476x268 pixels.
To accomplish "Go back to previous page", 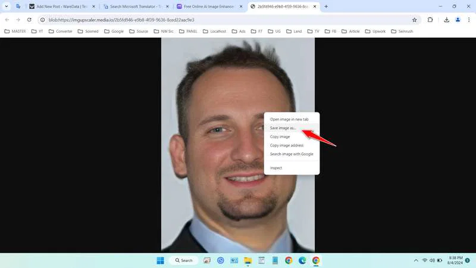I will pos(7,20).
